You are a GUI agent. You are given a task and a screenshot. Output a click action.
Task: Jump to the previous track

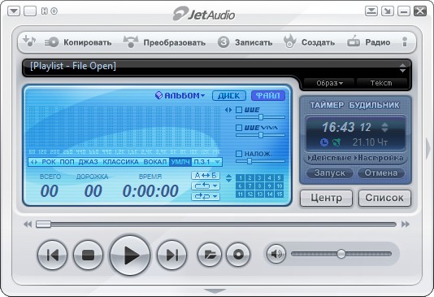click(x=52, y=256)
